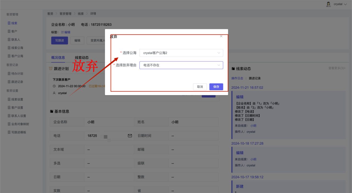Click the 线索 sidebar icon
This screenshot has height=193, width=352.
tap(9, 23)
